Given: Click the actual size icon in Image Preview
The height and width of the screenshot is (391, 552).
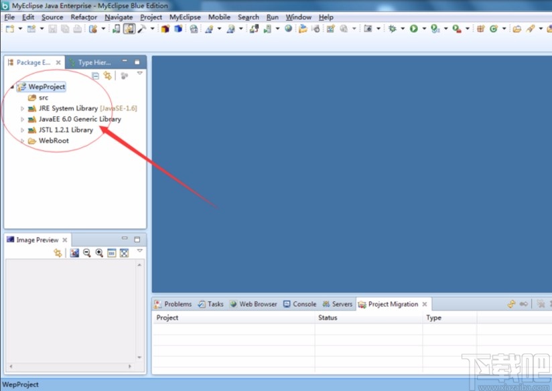Looking at the screenshot, I should [x=112, y=252].
